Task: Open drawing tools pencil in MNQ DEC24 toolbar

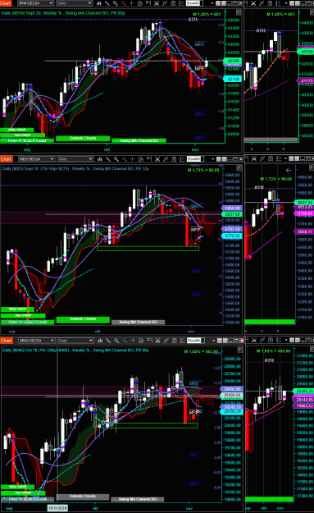Action: [108, 341]
